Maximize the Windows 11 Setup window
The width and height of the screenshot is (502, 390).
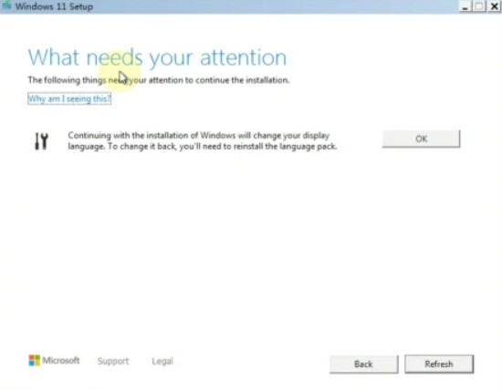[479, 6]
